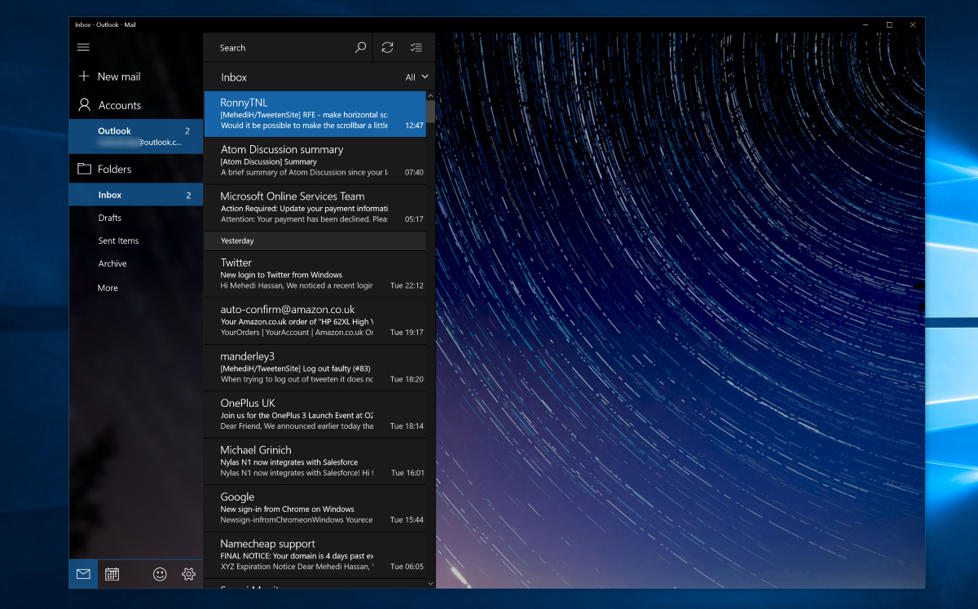Open manderley3's Log out faulty email
The width and height of the screenshot is (978, 609).
click(x=315, y=368)
